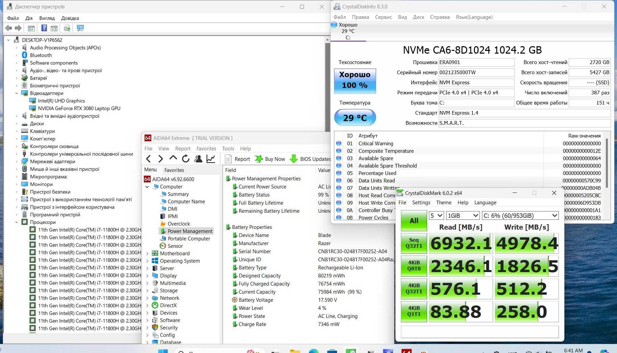The image size is (617, 353).
Task: Expand the Storage node in AIDA64
Action: 147,290
